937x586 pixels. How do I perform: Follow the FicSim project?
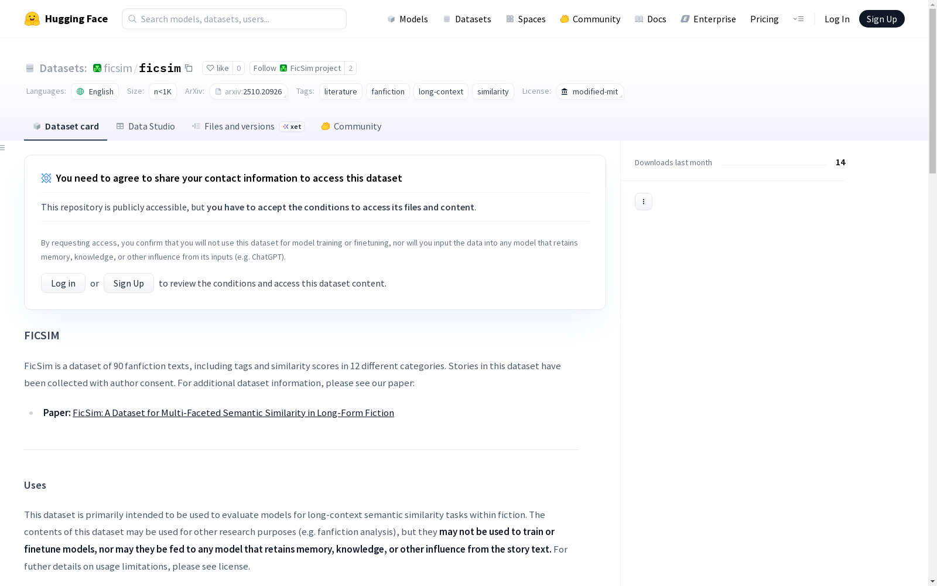(297, 68)
